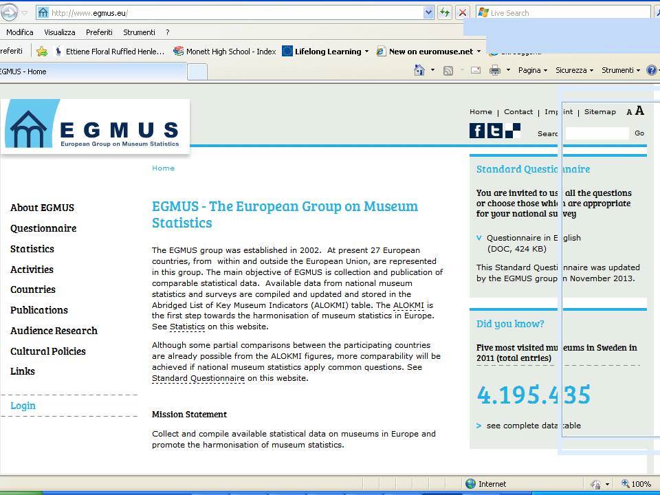Screen dimensions: 660x495
Task: Stop loading with the red X button
Action: tap(462, 12)
